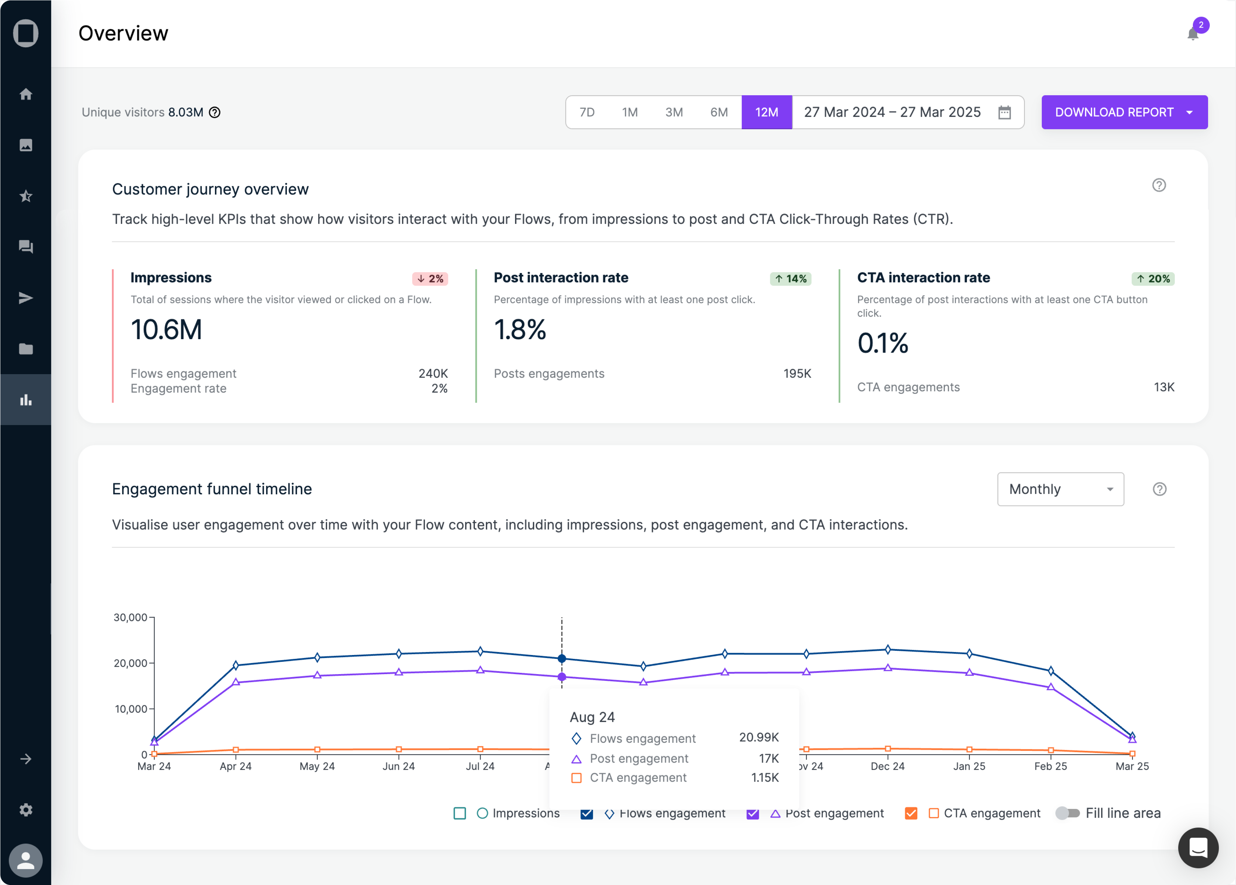Click Unique visitors help icon
1236x885 pixels.
(x=215, y=112)
